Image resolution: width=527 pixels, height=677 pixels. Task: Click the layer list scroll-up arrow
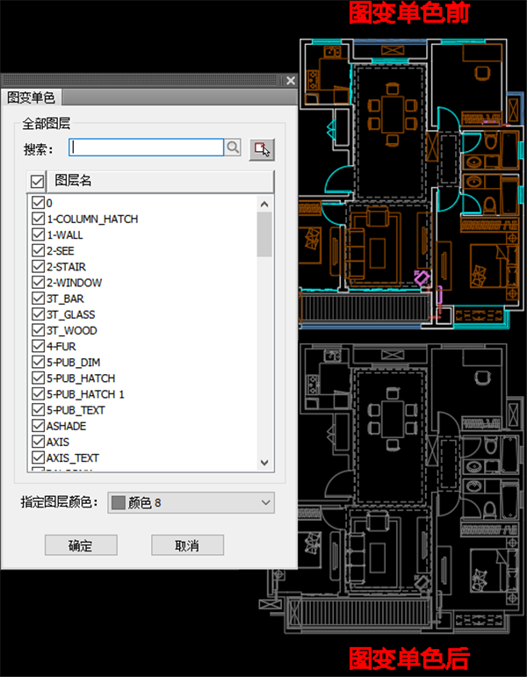[264, 205]
